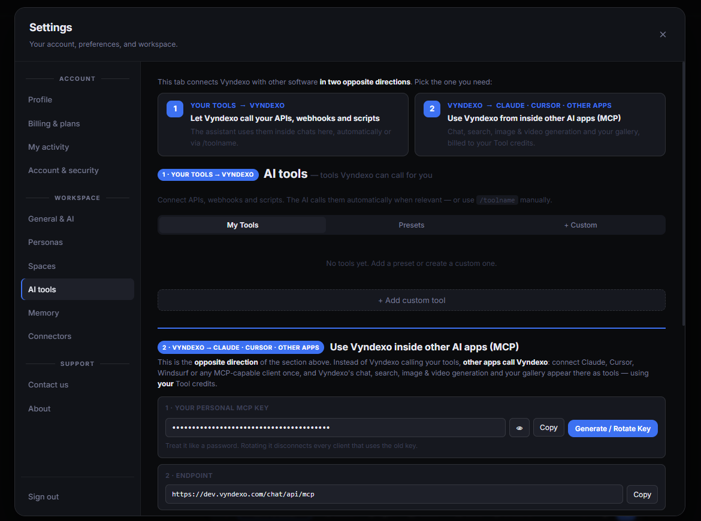This screenshot has width=701, height=521.
Task: Click 'Use Vyndexo inside other AI apps (MCP)' heading
Action: (424, 347)
